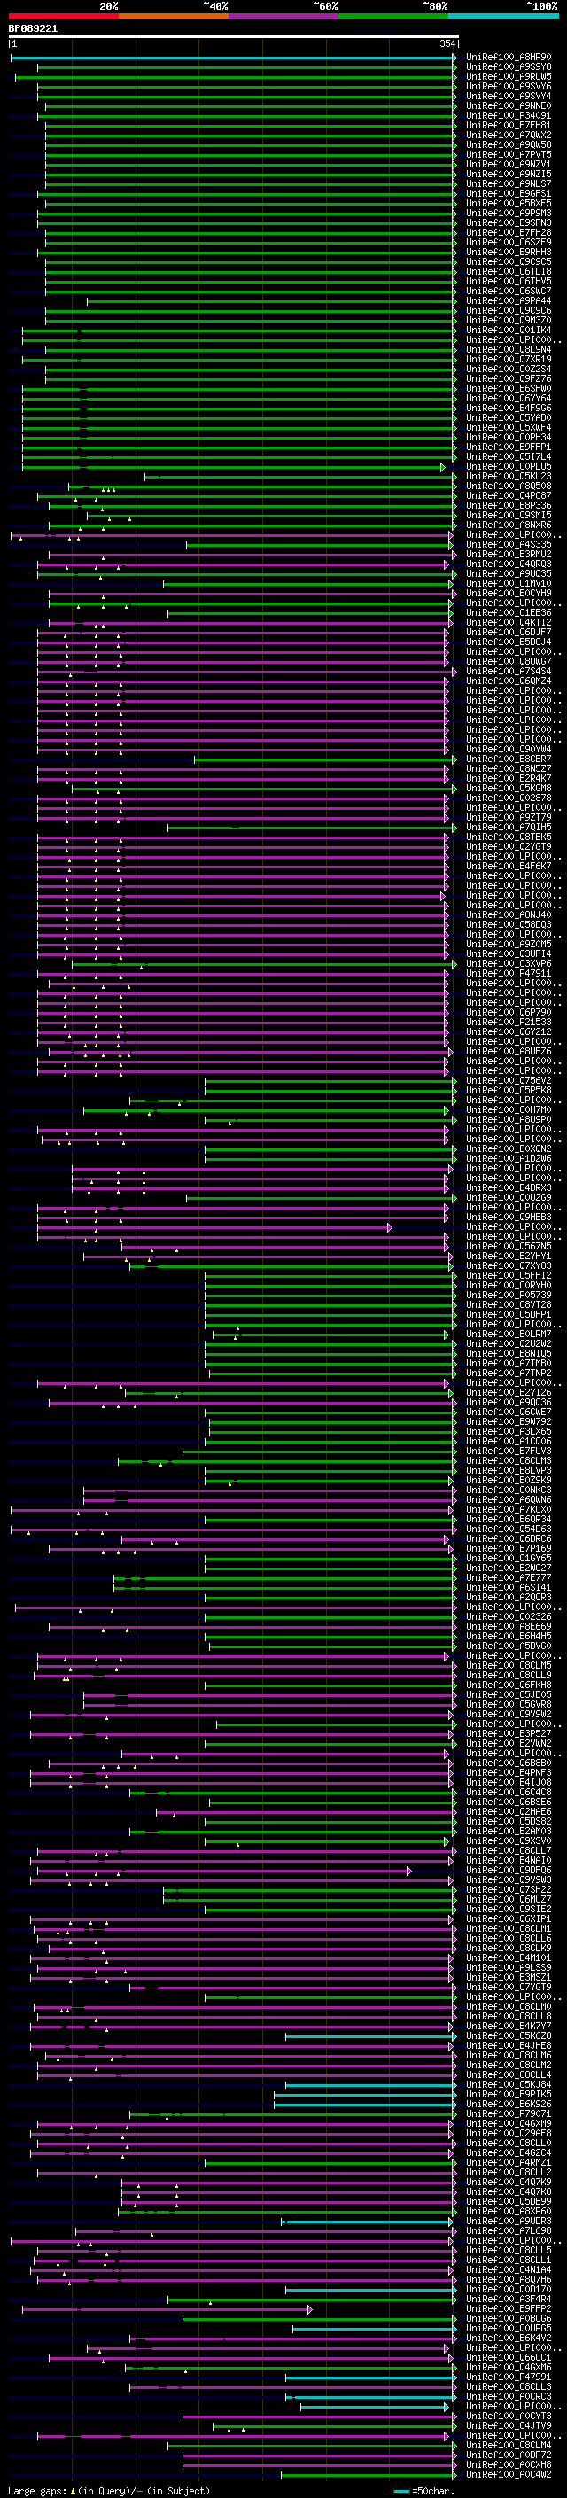Select the UniRef100_B3RMU2 label
The width and height of the screenshot is (567, 2498).
click(509, 555)
